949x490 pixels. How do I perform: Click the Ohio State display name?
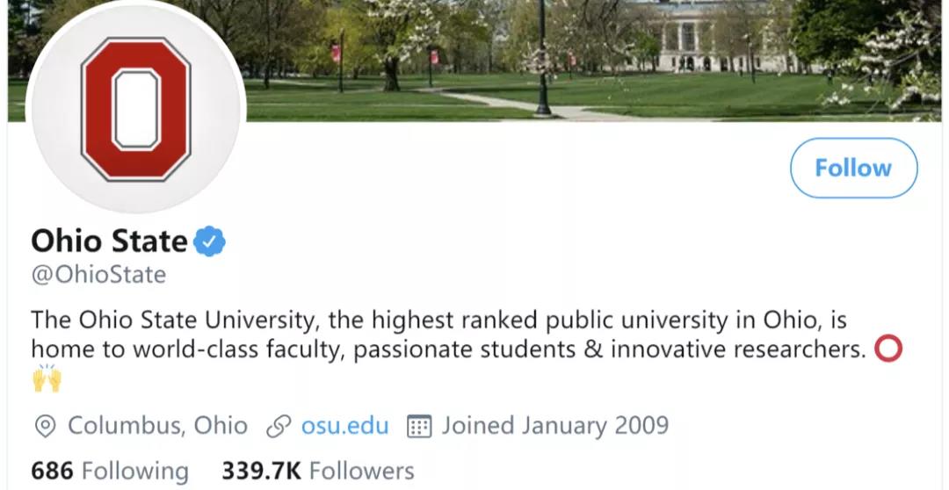point(109,241)
